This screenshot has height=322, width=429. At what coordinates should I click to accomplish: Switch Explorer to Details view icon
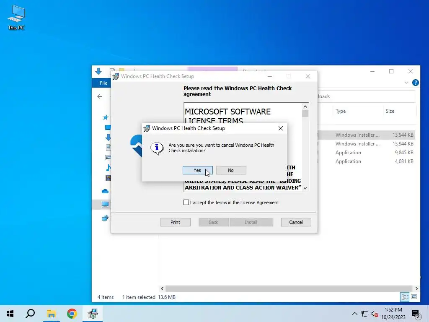coord(405,297)
